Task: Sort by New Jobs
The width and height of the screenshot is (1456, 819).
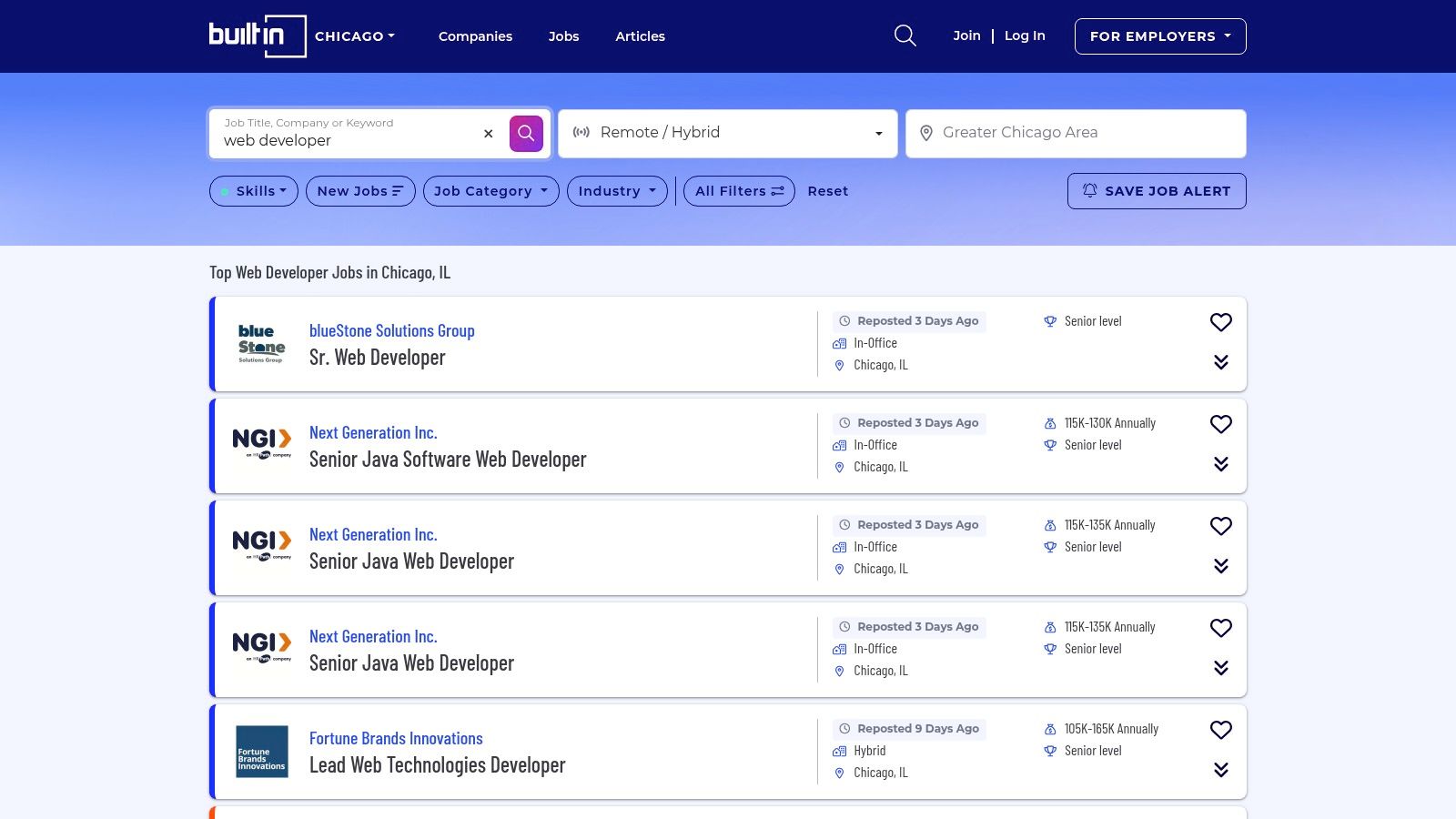Action: [360, 191]
